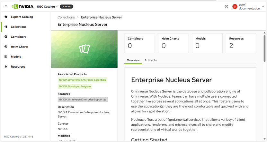Click the NVIDIA Omniverse Enterprise Essentials tag
The image size is (267, 142).
82,80
